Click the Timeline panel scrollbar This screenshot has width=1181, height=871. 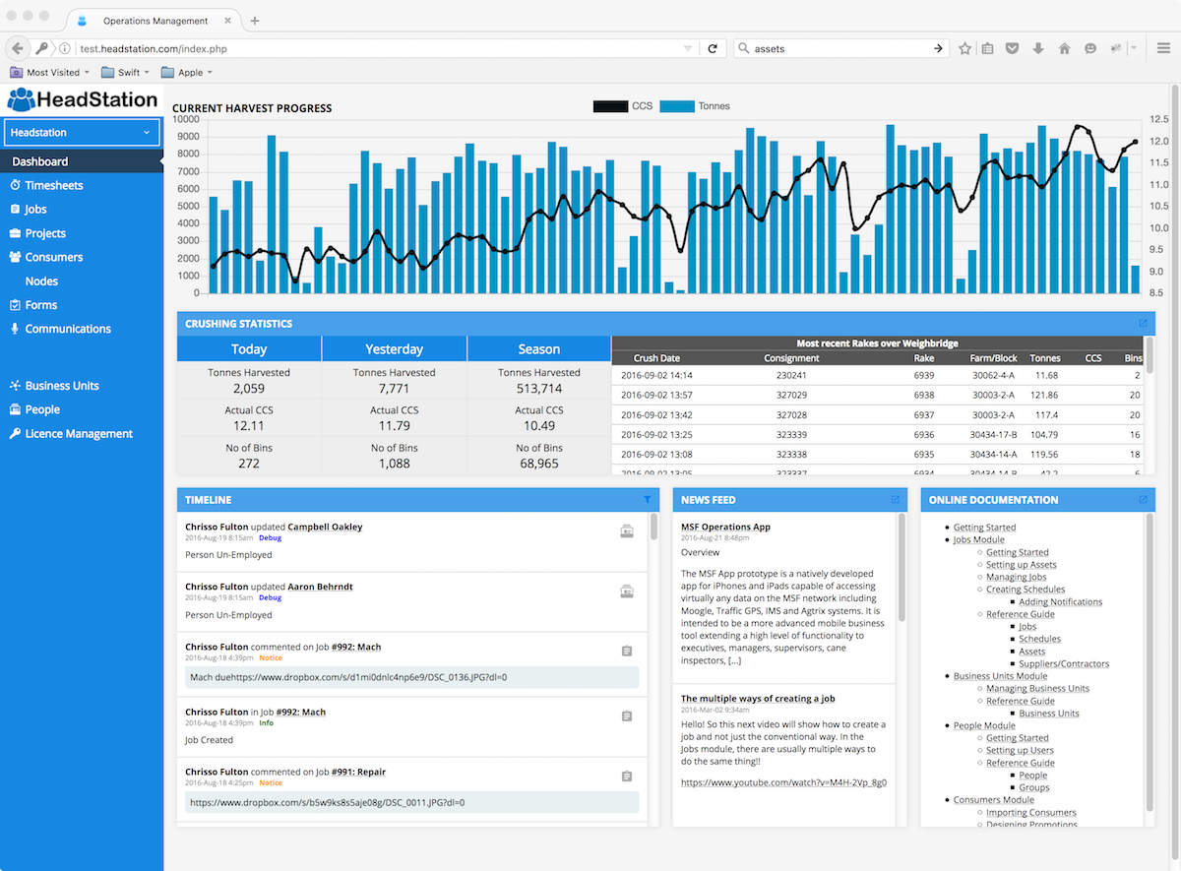653,527
